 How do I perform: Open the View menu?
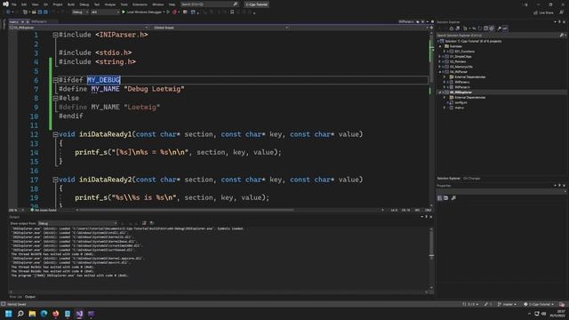[x=35, y=4]
